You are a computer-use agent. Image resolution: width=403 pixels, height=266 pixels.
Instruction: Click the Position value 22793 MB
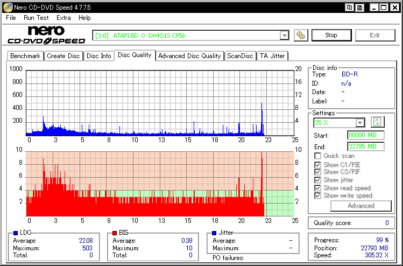(374, 248)
